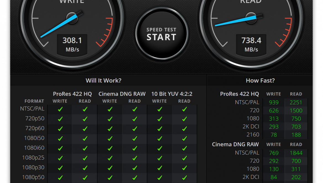323x183 pixels.
Task: Click the 313 write frame rate value
Action: point(274,119)
